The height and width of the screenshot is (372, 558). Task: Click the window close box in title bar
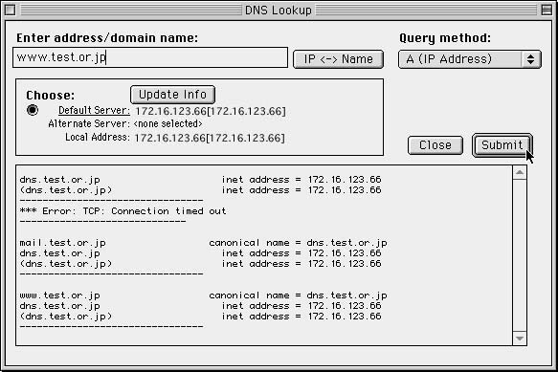[10, 10]
